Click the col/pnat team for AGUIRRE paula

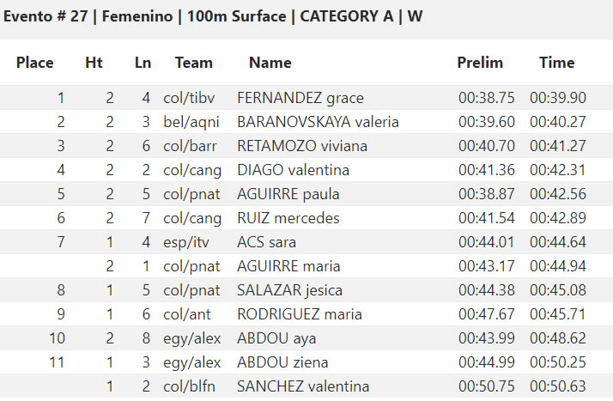click(191, 194)
